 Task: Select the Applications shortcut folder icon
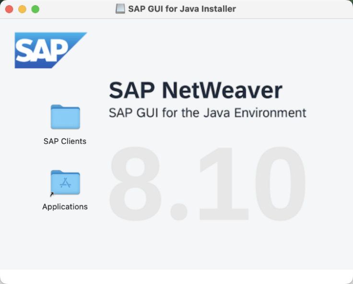65,182
